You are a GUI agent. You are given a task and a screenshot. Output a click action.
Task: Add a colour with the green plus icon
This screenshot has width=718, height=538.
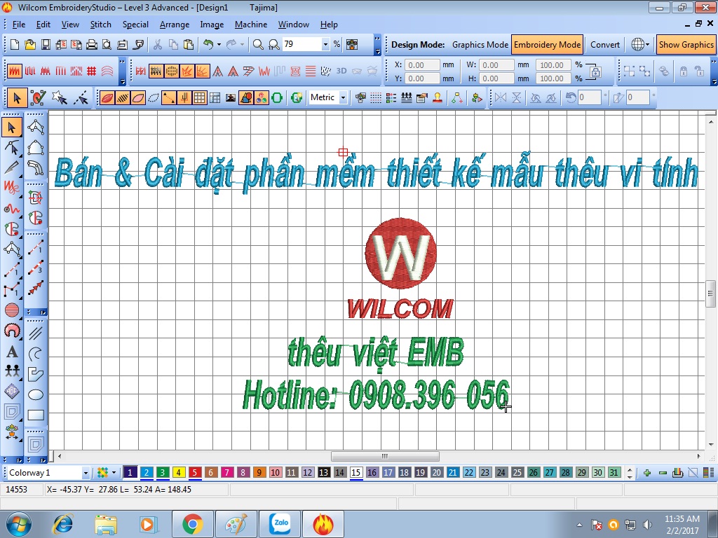click(647, 473)
